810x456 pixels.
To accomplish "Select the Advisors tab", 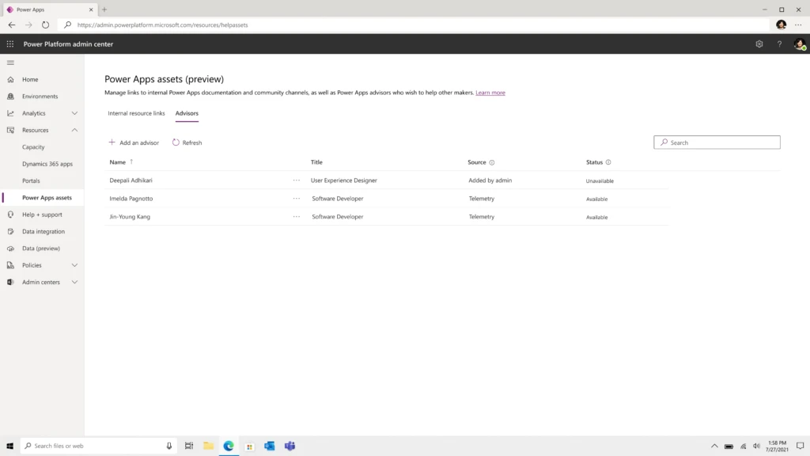I will pyautogui.click(x=187, y=113).
